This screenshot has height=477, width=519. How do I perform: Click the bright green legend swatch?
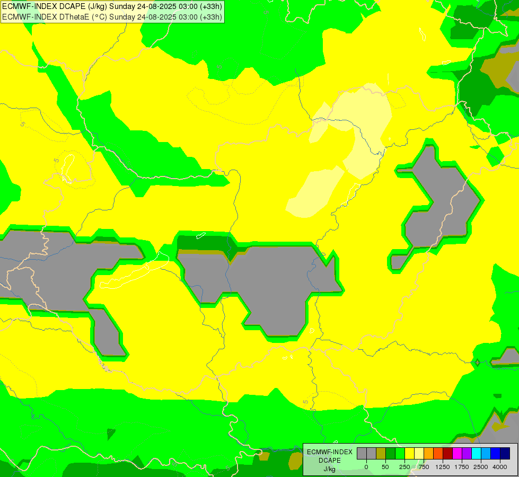click(400, 453)
